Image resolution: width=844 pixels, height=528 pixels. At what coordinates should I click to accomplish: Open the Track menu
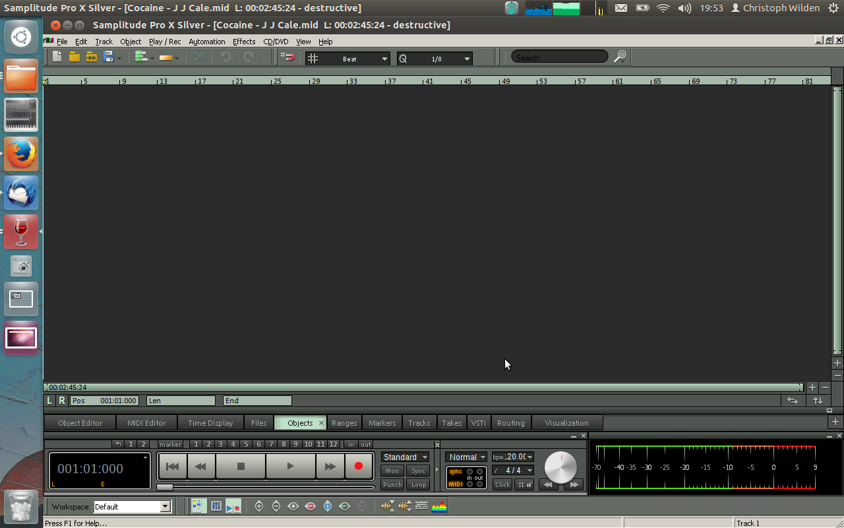104,42
